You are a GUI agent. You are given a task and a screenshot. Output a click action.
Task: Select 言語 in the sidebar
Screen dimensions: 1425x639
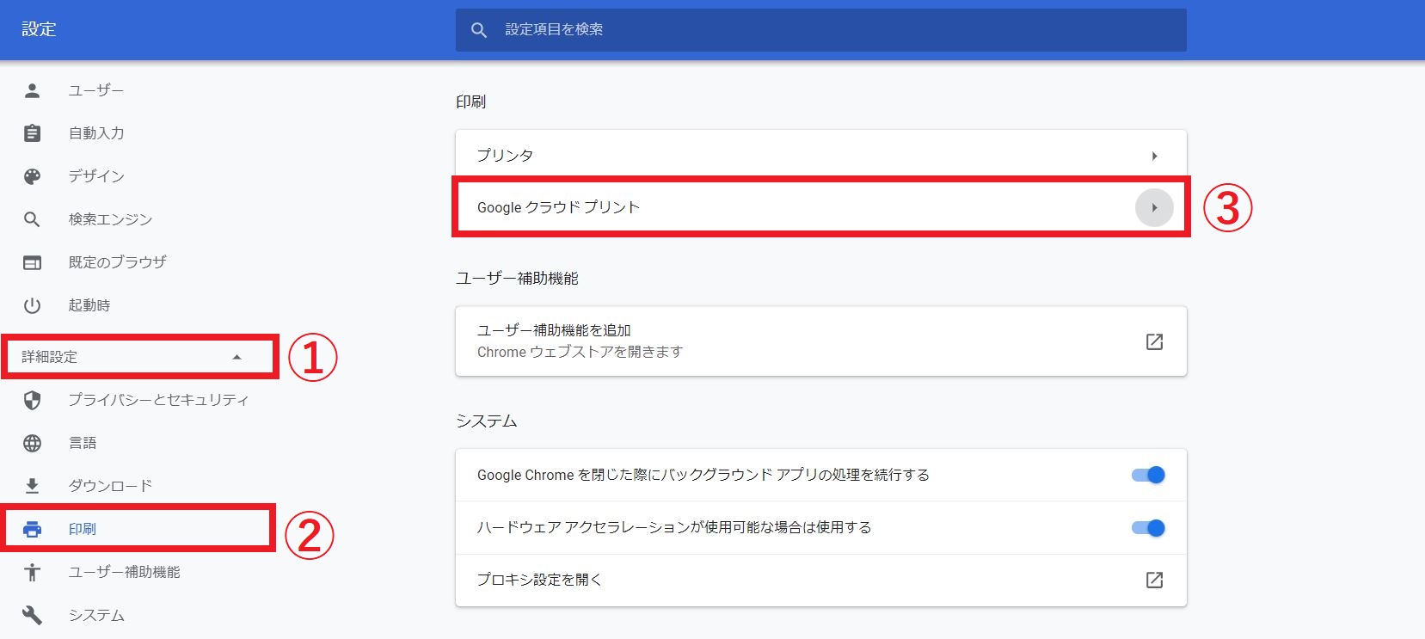83,443
